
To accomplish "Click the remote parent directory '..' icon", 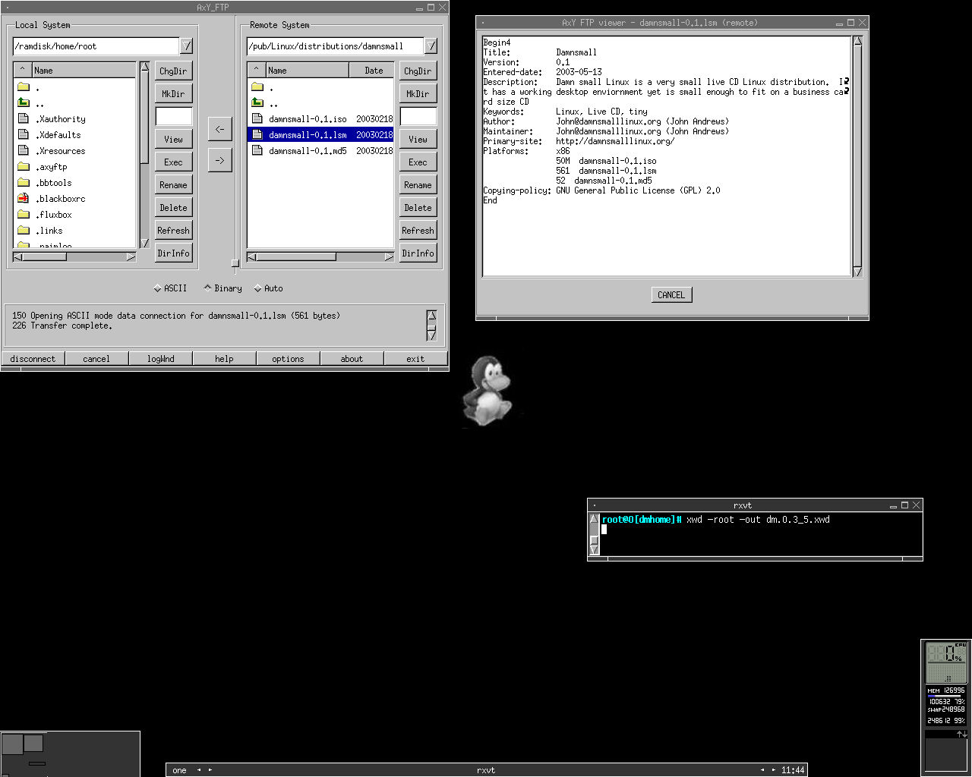I will coord(257,102).
